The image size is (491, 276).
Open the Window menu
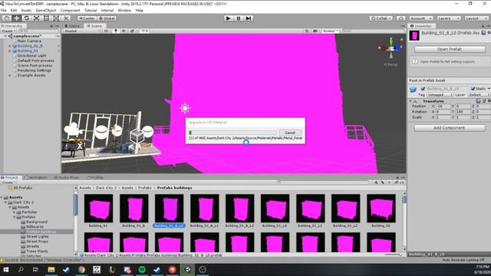[124, 10]
